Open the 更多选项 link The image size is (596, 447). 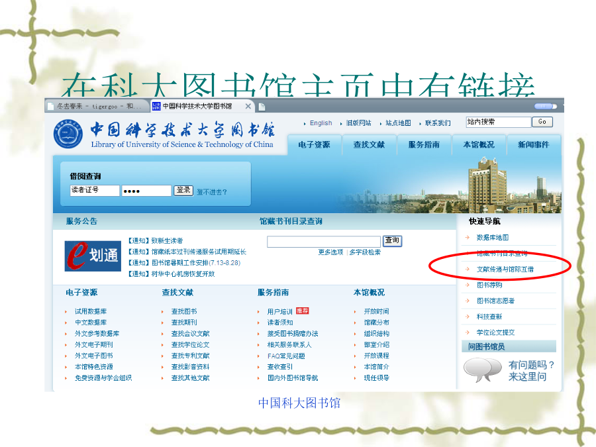[x=330, y=252]
